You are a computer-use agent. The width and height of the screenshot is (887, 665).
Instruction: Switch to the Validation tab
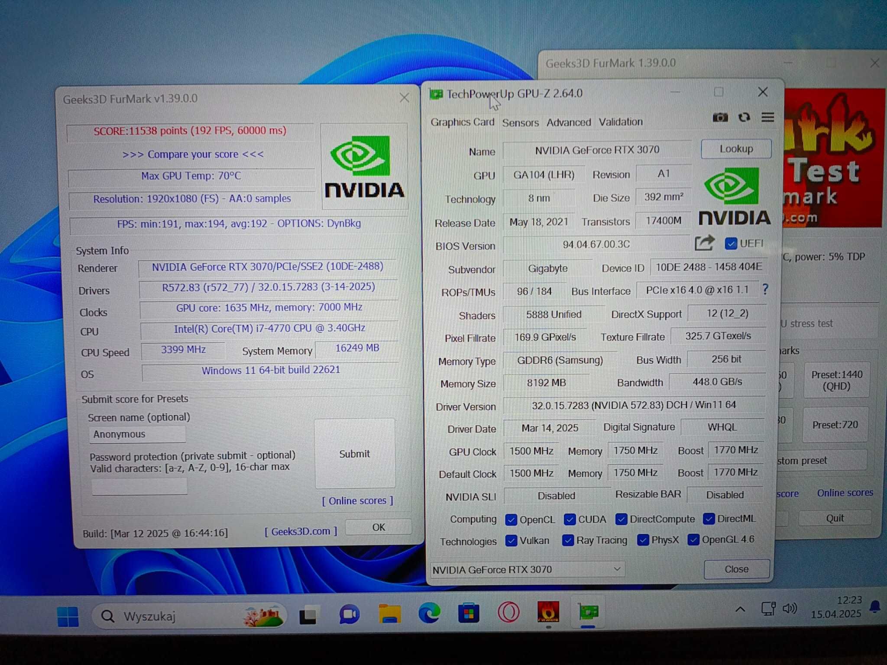(x=621, y=122)
